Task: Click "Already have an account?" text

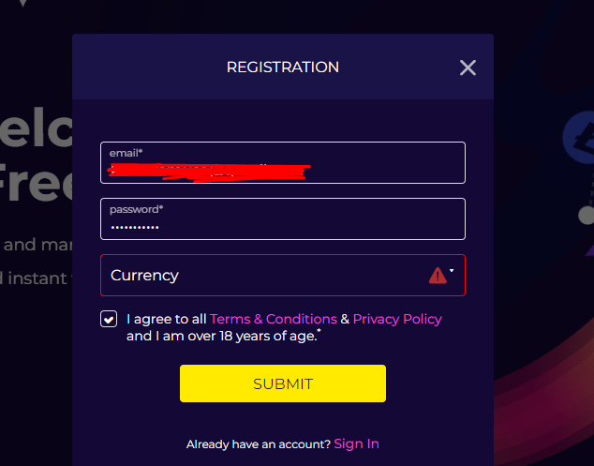Action: pyautogui.click(x=259, y=444)
